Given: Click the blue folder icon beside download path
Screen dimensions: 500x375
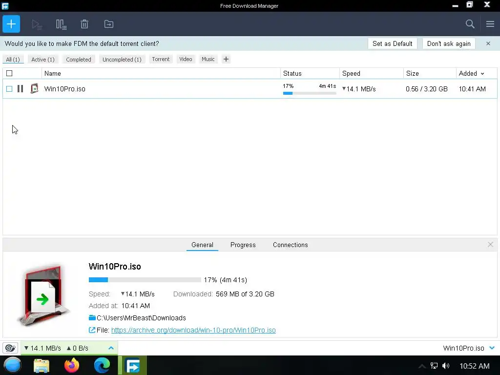Looking at the screenshot, I should click(x=92, y=317).
